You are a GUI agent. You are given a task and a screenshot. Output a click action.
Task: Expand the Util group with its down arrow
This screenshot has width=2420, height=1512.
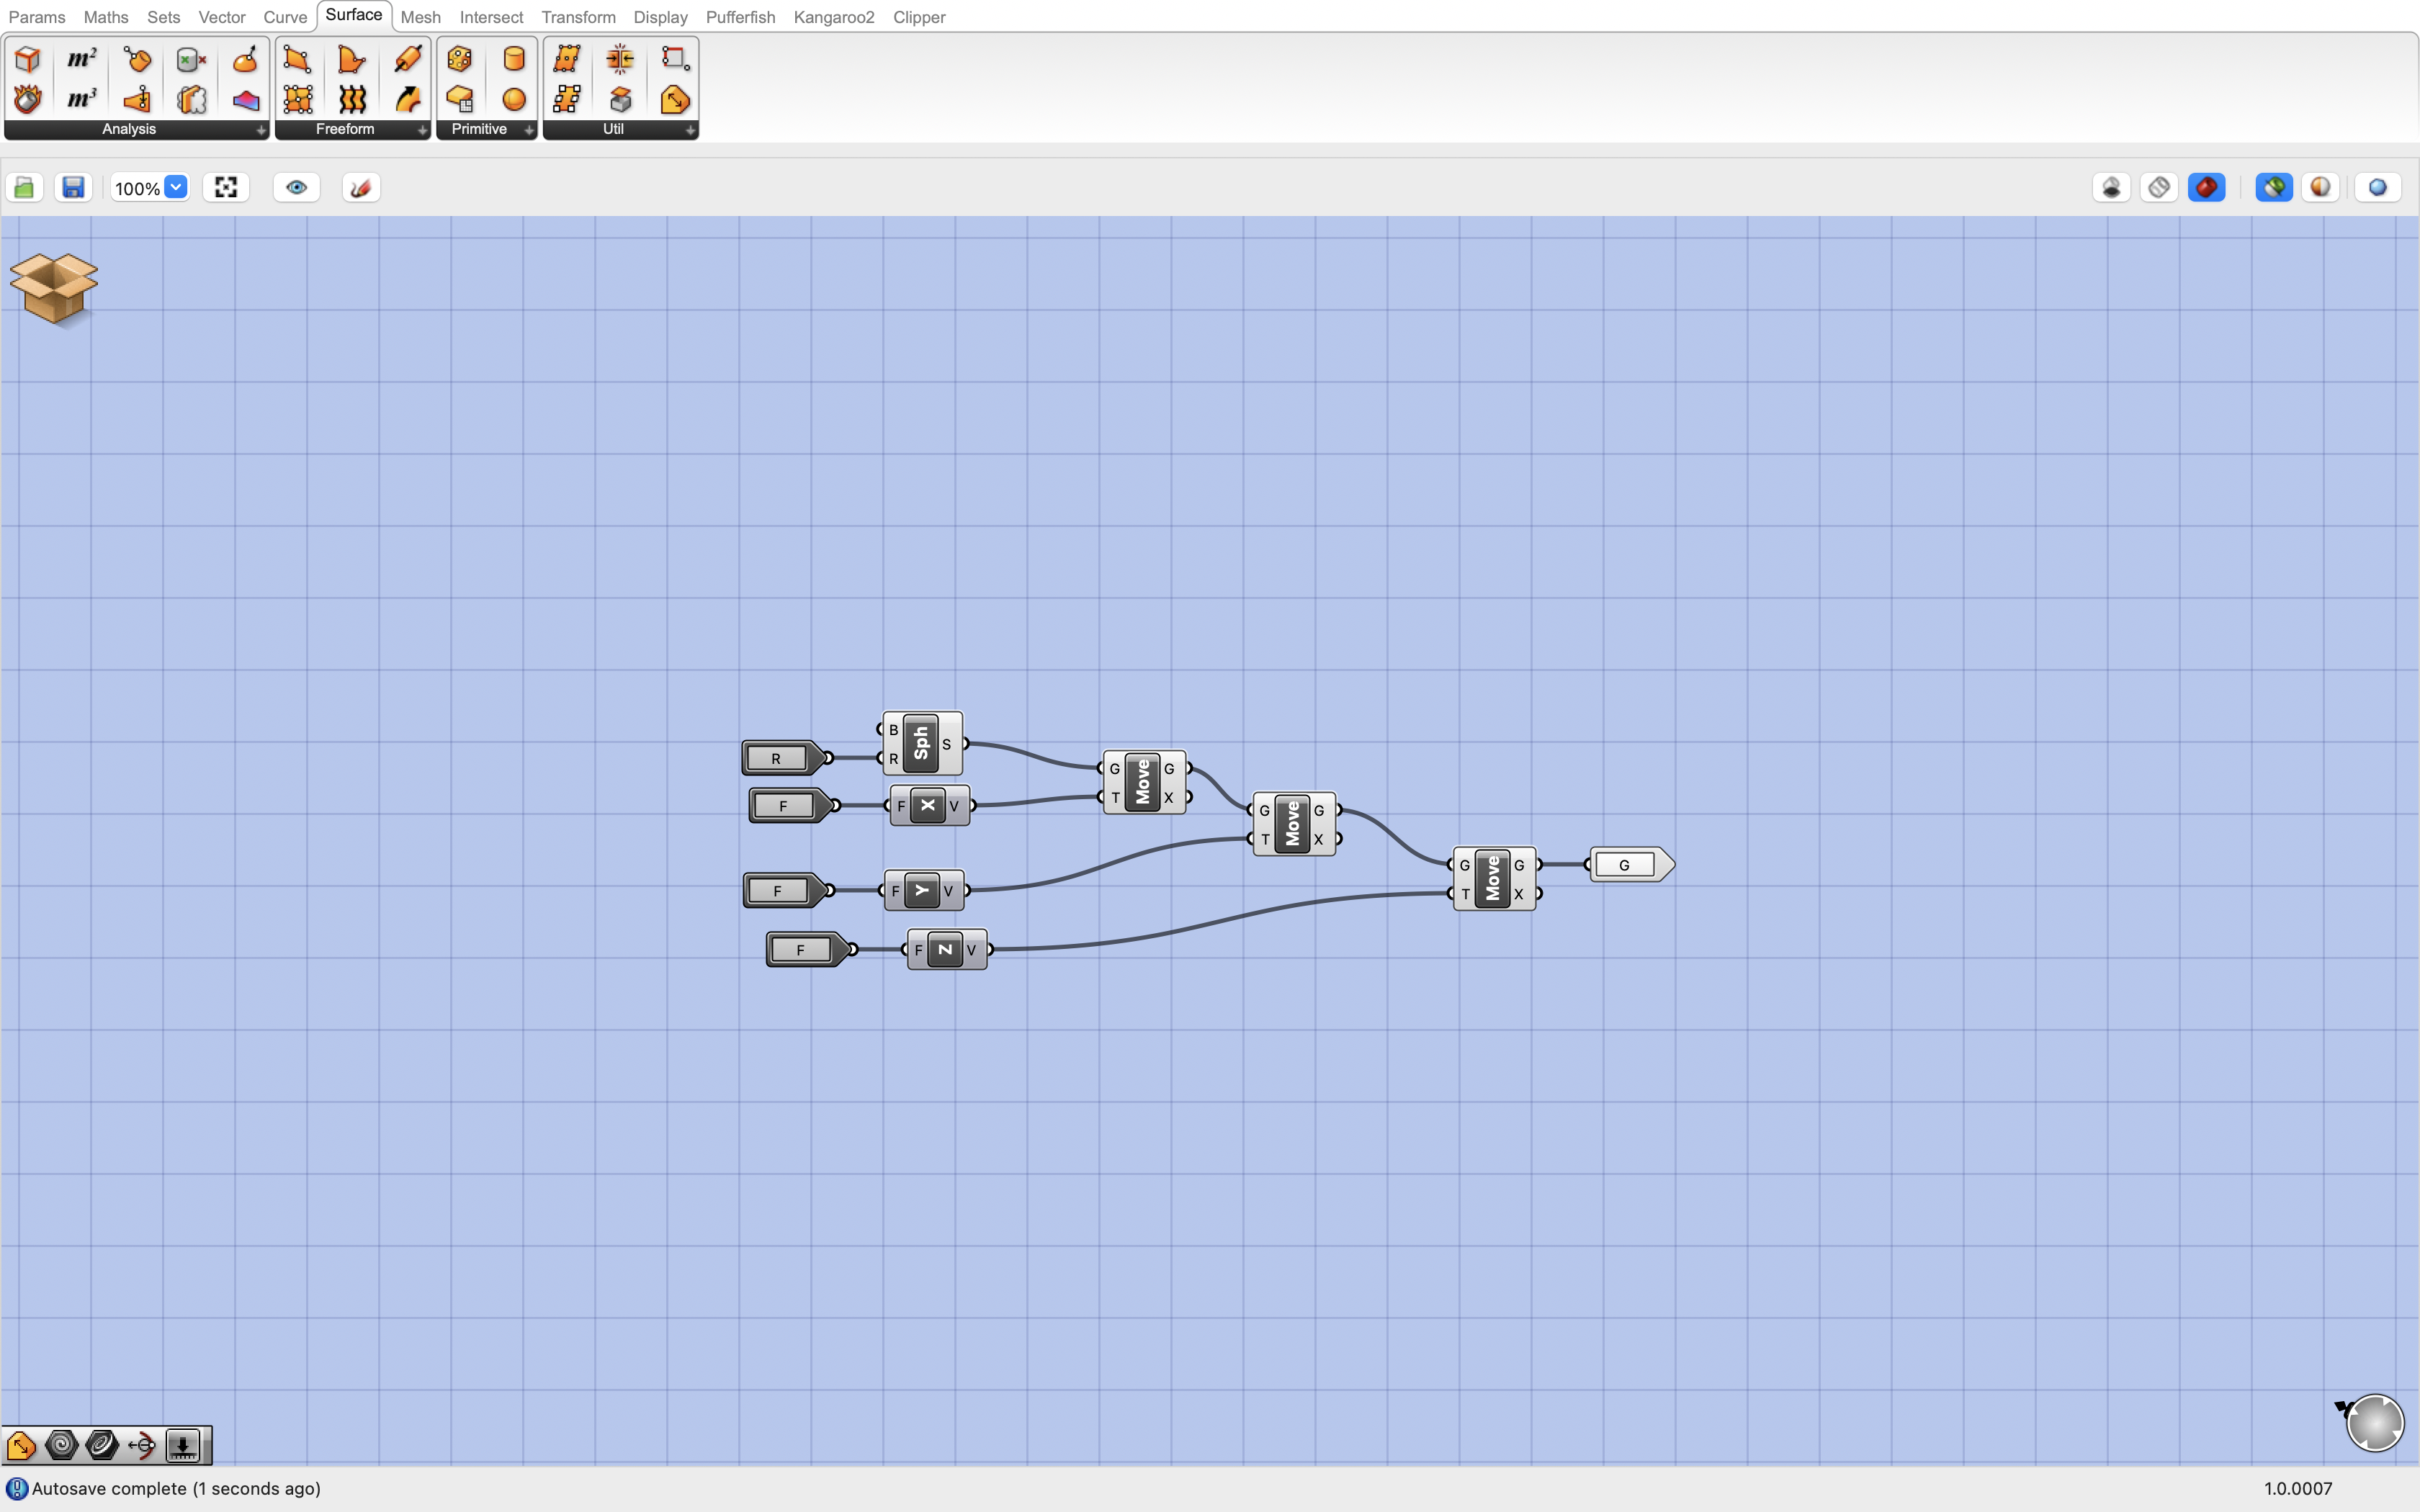[x=690, y=130]
